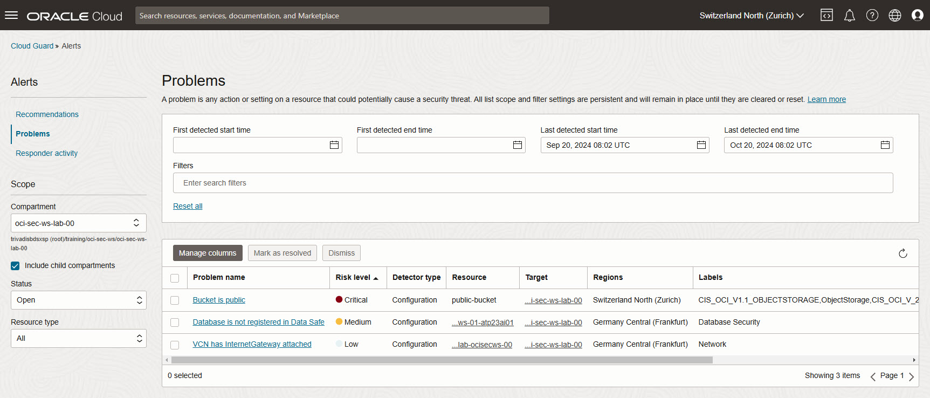Open resource ...lab-ocisecws-00 link

[x=482, y=345]
